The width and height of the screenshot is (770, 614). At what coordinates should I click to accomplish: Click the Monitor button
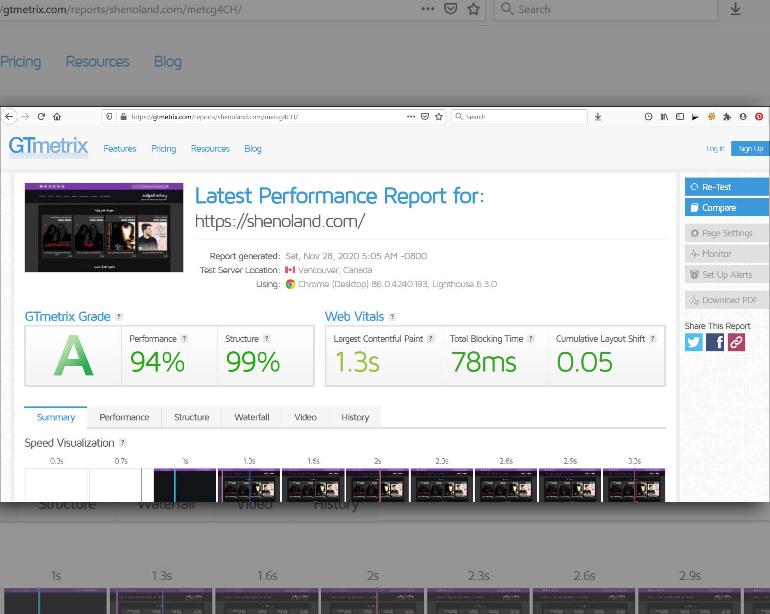pyautogui.click(x=727, y=254)
